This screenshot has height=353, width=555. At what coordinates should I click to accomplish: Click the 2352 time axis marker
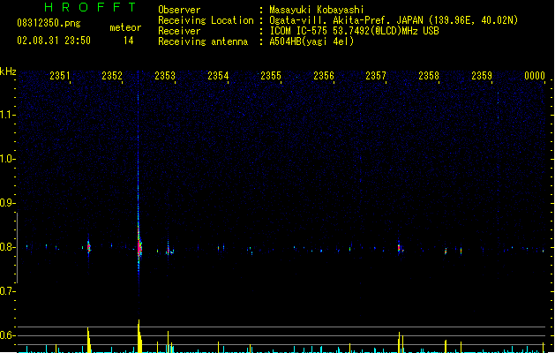point(112,76)
